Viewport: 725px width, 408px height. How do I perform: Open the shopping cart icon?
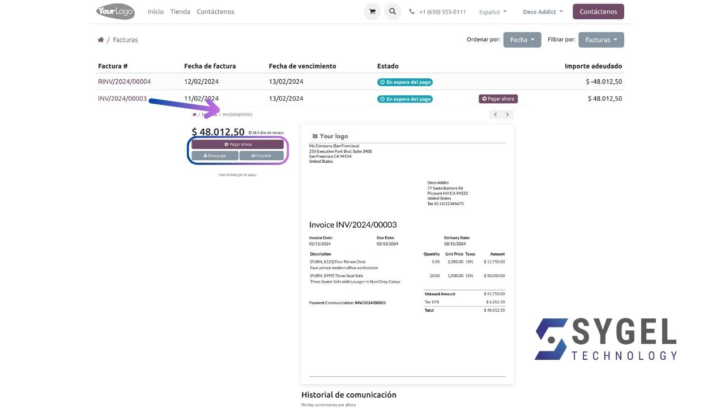click(372, 11)
